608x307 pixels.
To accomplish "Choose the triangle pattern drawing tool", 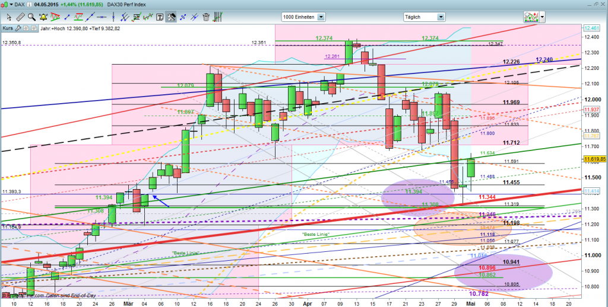I will [x=55, y=17].
